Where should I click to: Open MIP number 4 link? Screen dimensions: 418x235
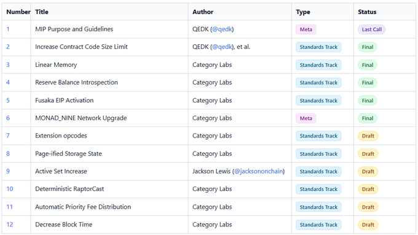click(x=8, y=82)
